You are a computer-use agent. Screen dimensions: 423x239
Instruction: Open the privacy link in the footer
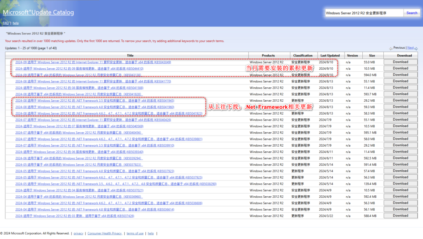78,233
